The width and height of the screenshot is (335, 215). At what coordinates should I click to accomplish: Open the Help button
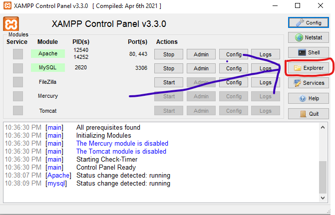(x=309, y=98)
